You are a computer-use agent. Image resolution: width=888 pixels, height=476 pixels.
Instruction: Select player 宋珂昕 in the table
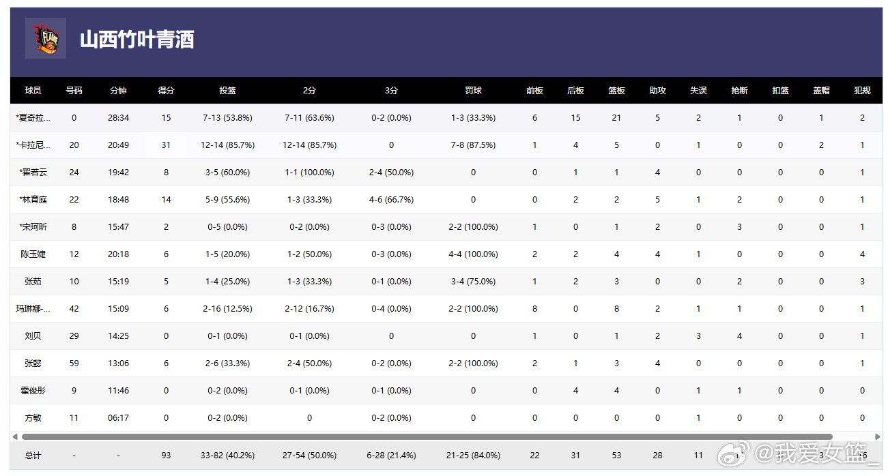33,227
